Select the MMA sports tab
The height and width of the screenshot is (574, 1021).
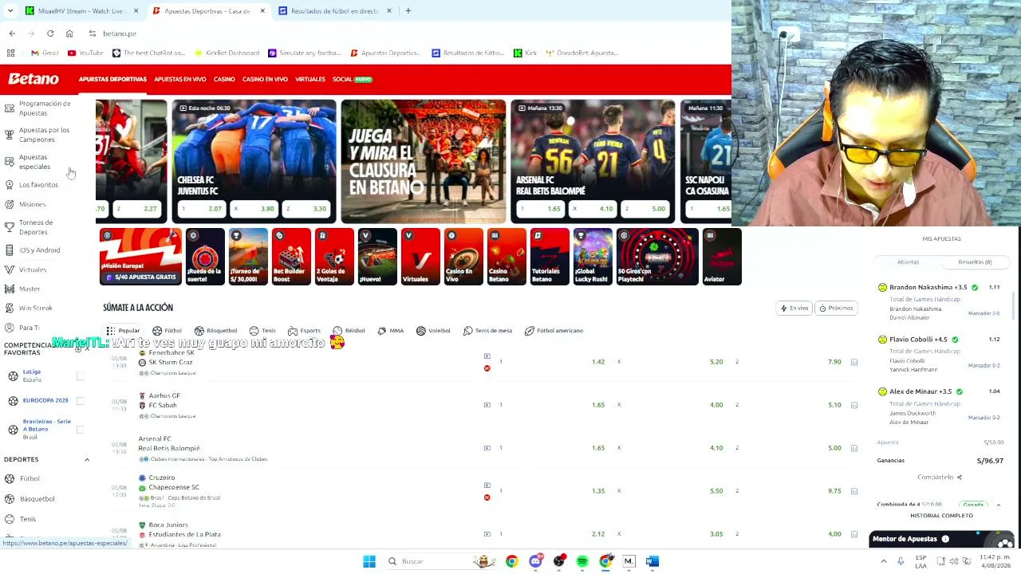(389, 331)
